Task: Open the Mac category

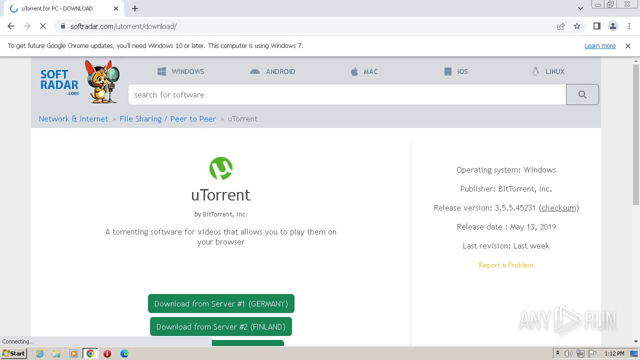Action: [364, 71]
